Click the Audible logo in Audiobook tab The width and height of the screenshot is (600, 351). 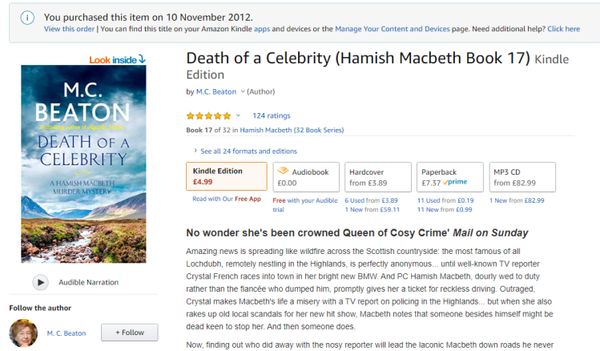pyautogui.click(x=282, y=171)
